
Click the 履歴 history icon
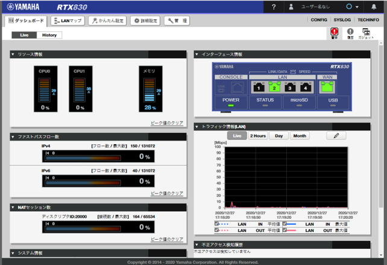click(x=350, y=33)
